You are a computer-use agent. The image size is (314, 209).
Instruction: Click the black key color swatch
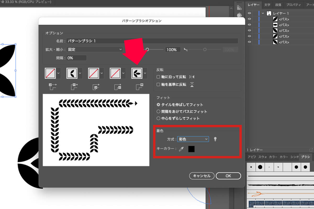(x=191, y=149)
